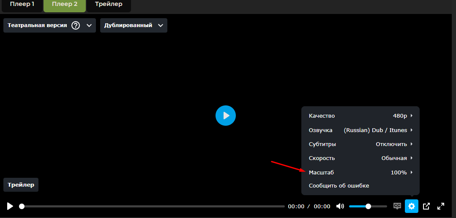This screenshot has width=456, height=218.
Task: Click the seek bar handle at start
Action: click(22, 206)
